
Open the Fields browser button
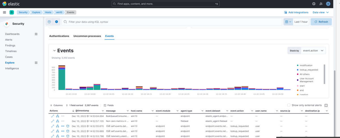[x=109, y=105]
